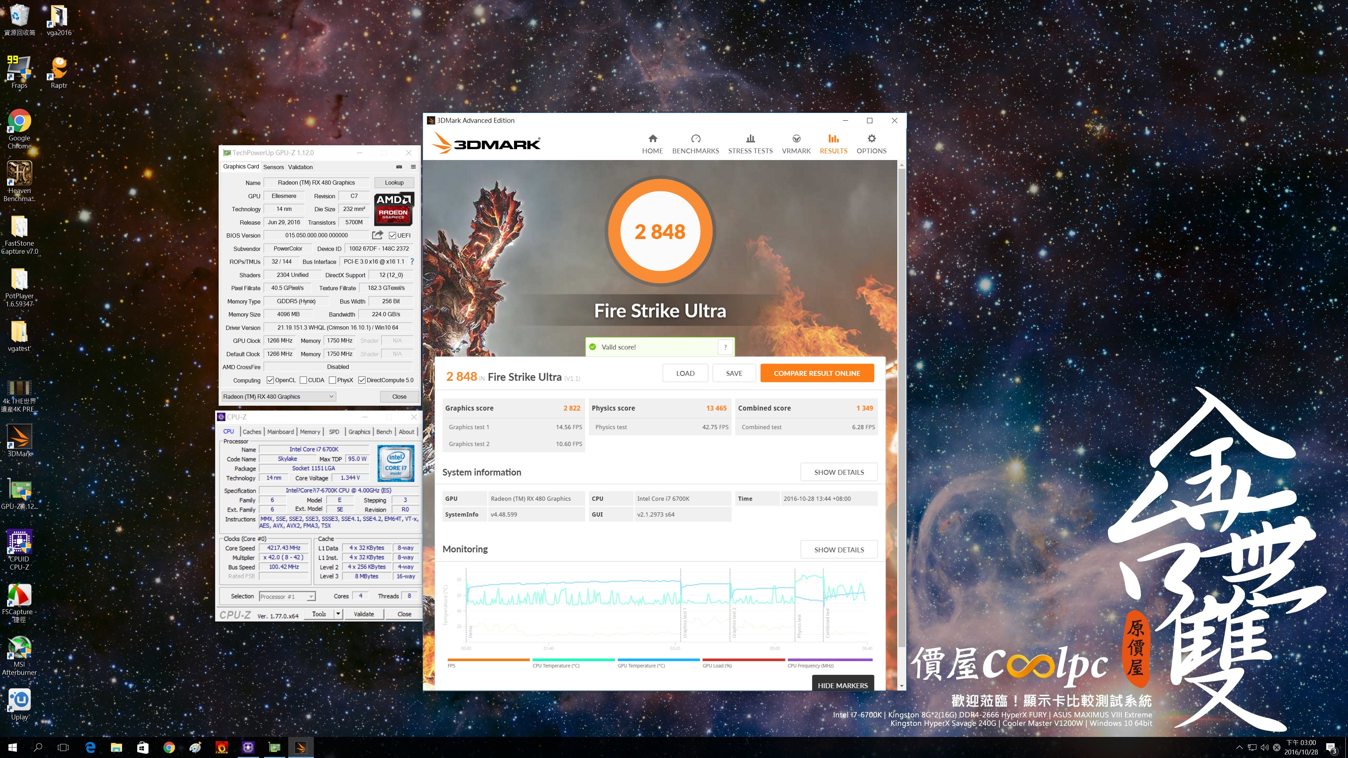1348x758 pixels.
Task: Click COMPARE RESULT ONLINE button
Action: [x=817, y=373]
